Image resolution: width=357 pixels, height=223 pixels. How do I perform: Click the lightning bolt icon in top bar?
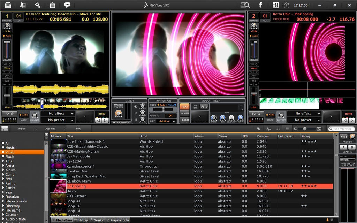tap(260, 5)
